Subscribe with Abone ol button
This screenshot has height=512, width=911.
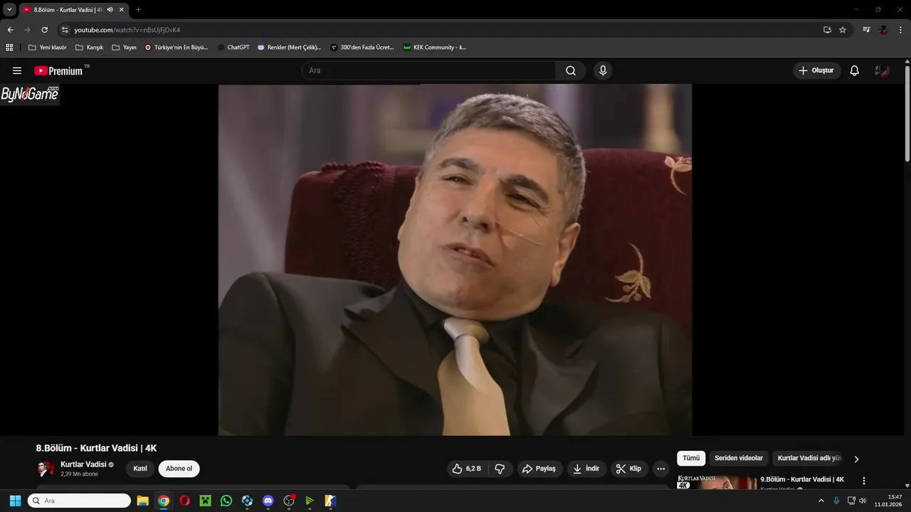click(179, 469)
